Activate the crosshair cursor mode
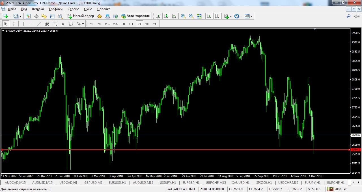Screen dimensions: 362x192 [13, 24]
